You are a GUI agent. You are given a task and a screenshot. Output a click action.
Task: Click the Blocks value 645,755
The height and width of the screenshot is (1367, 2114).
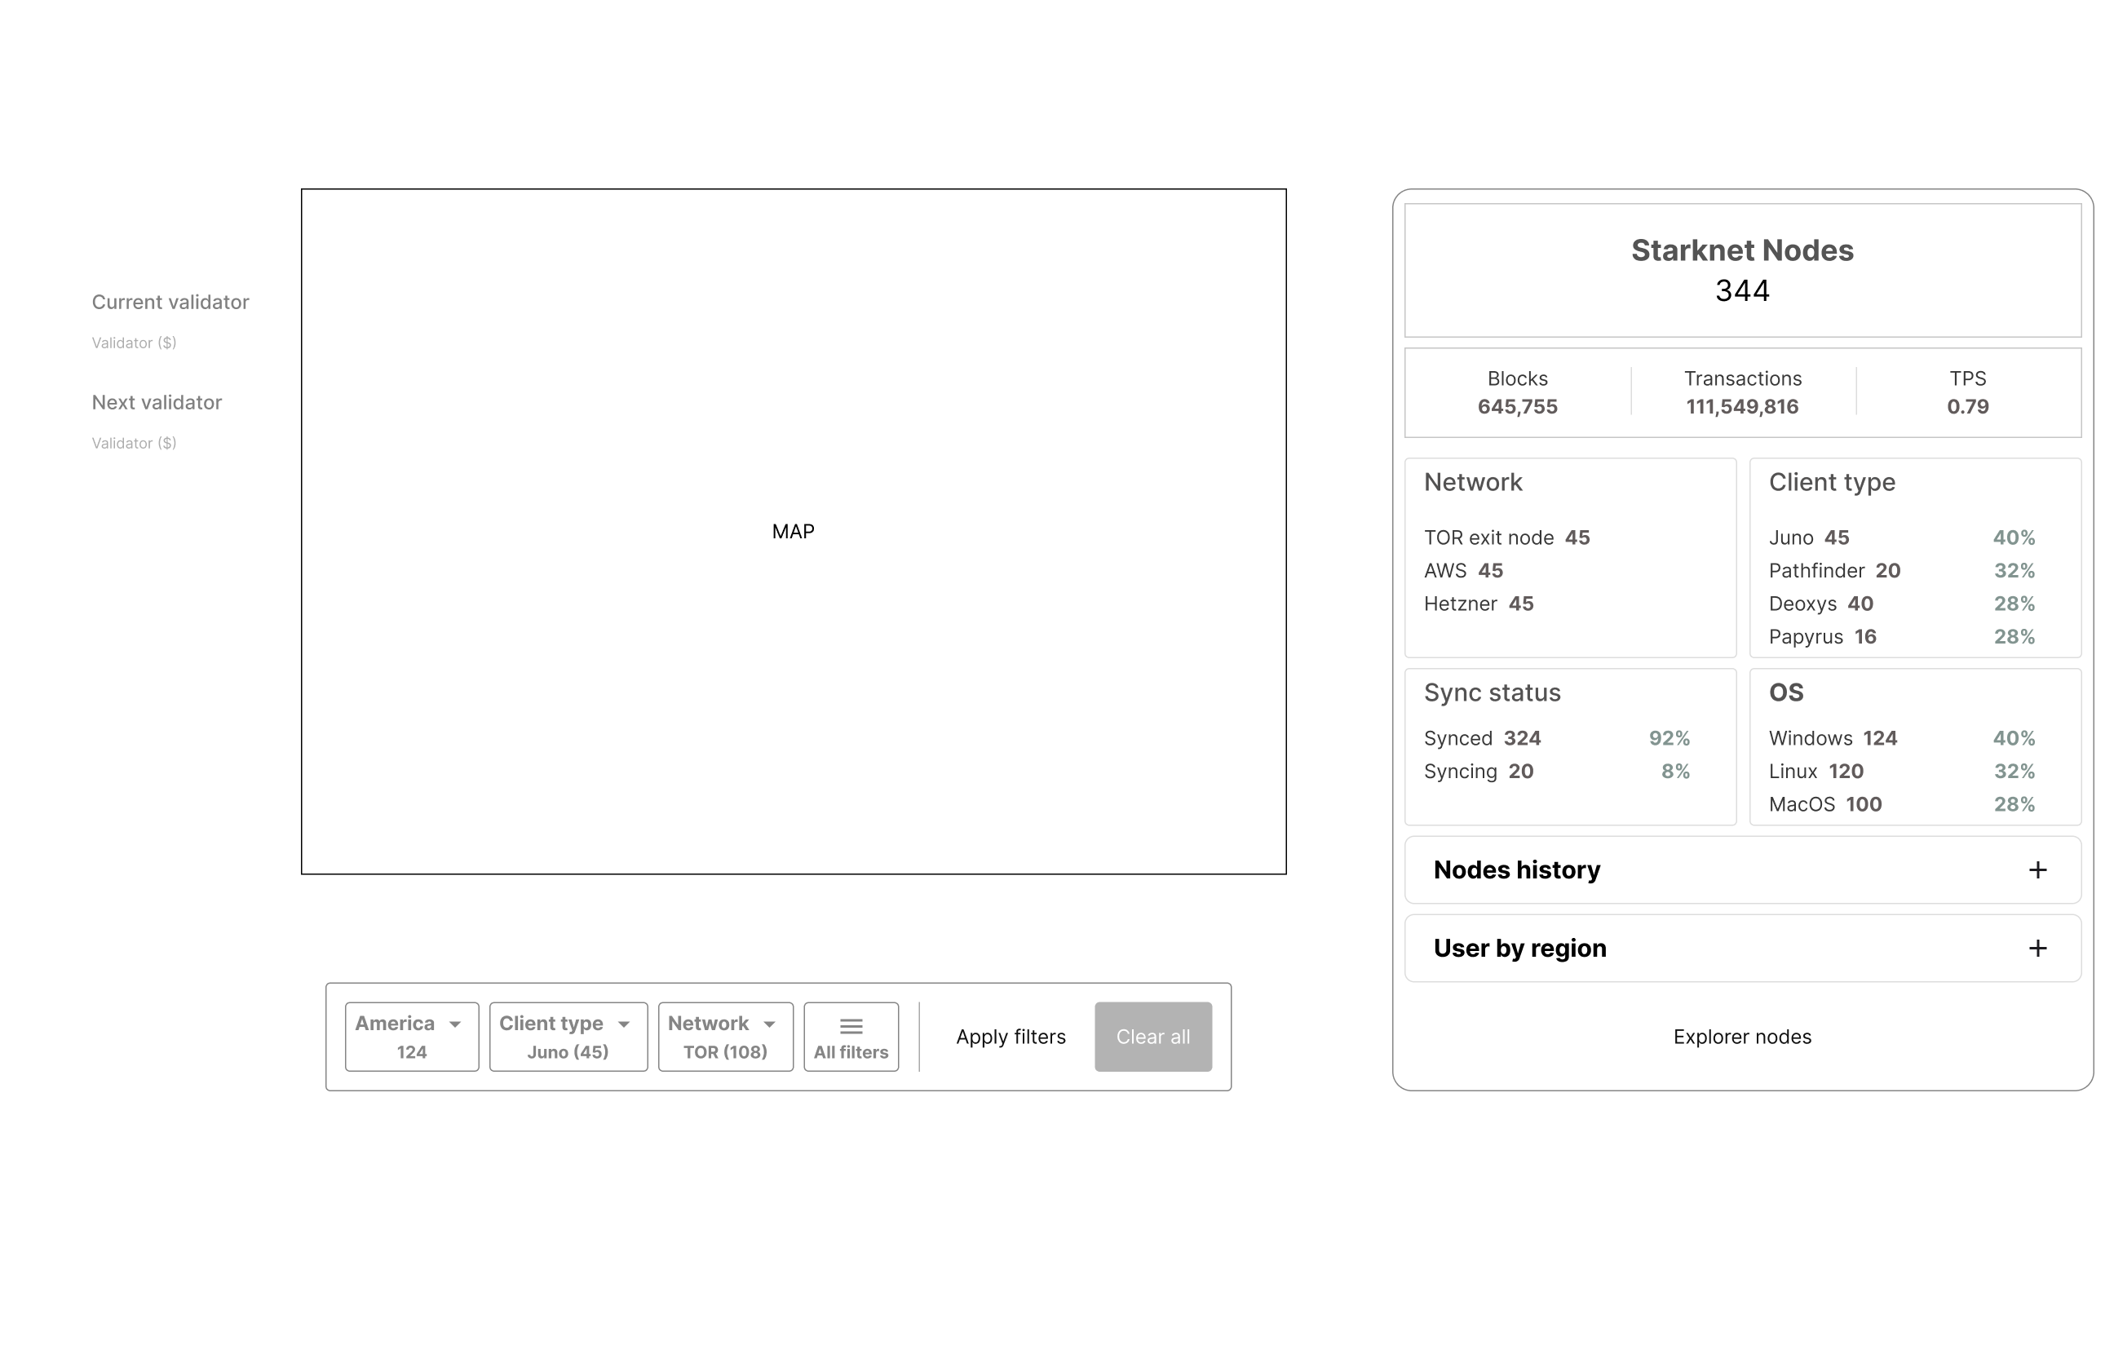(1518, 406)
